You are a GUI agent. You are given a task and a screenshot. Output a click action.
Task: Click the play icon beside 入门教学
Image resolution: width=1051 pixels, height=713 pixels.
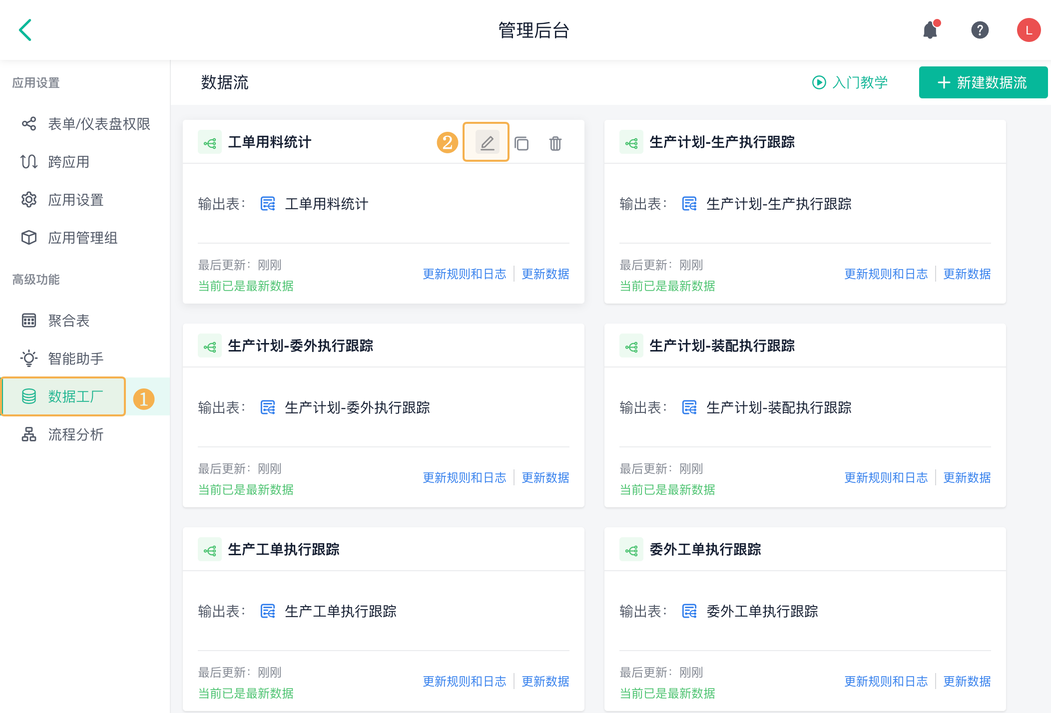coord(819,82)
